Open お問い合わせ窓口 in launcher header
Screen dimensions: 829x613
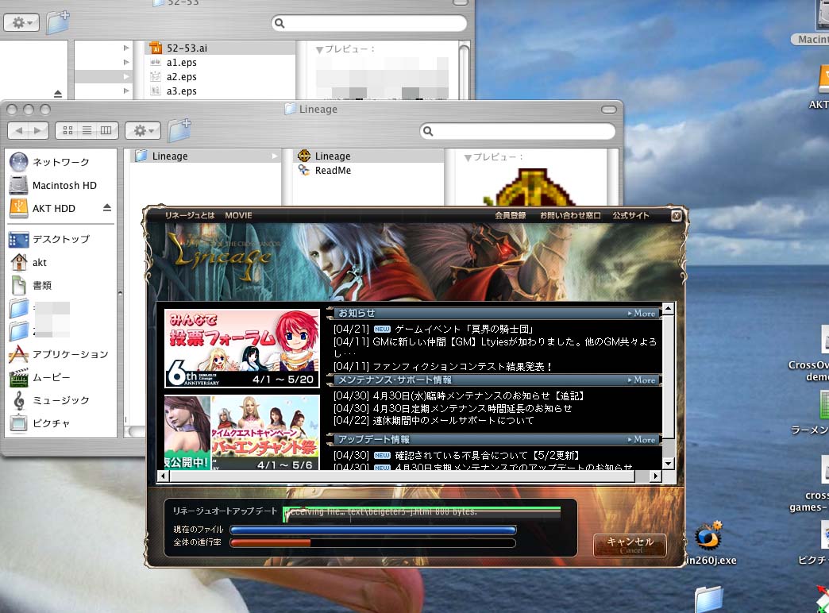point(570,215)
